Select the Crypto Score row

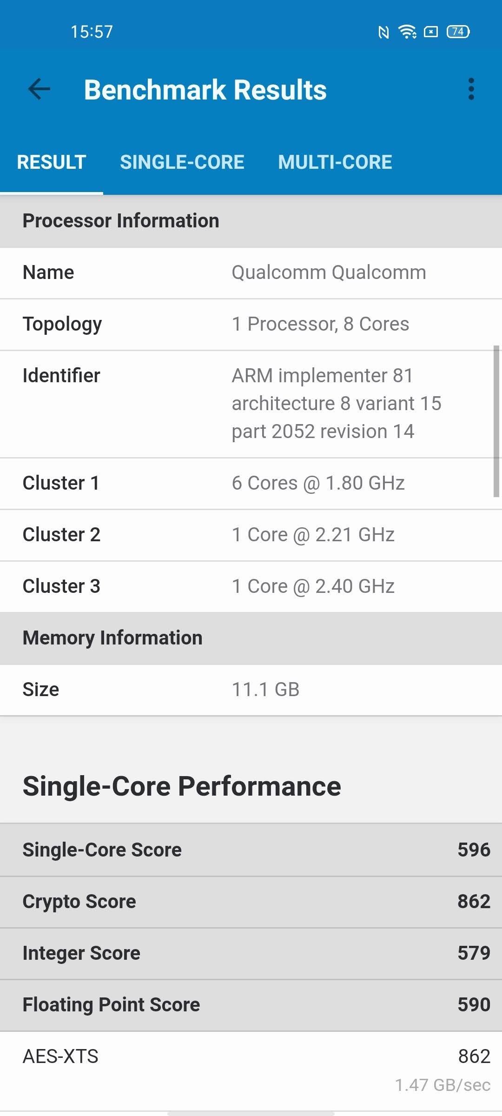click(251, 902)
